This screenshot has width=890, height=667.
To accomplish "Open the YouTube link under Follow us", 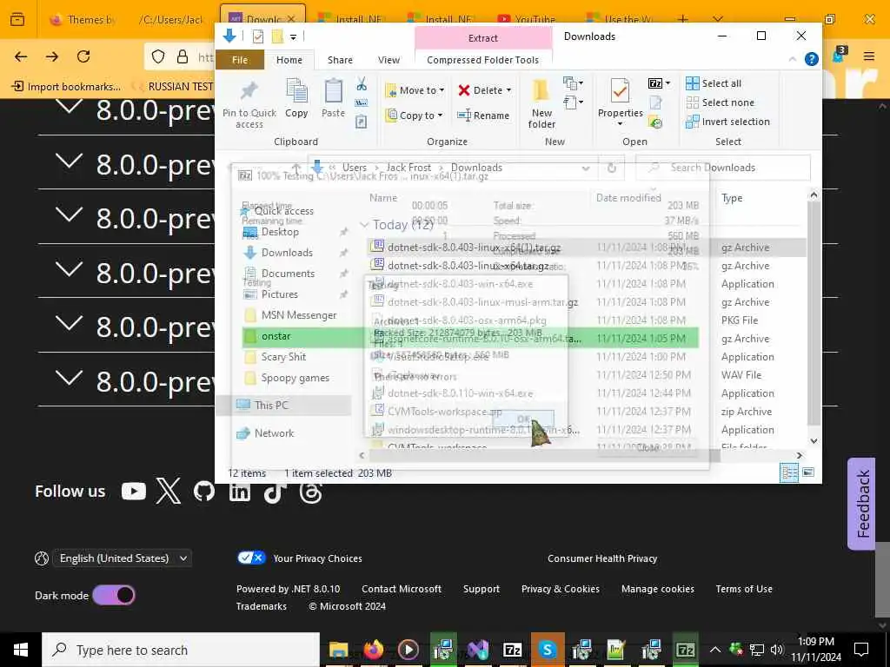I will (133, 492).
